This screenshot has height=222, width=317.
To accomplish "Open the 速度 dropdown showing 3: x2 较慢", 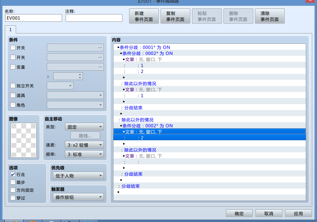I will click(84, 145).
